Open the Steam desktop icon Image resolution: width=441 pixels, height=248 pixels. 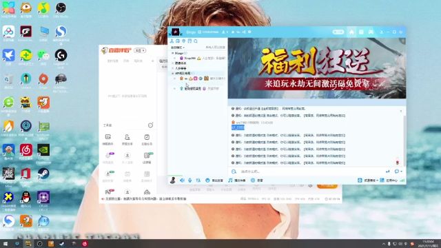tap(43, 176)
